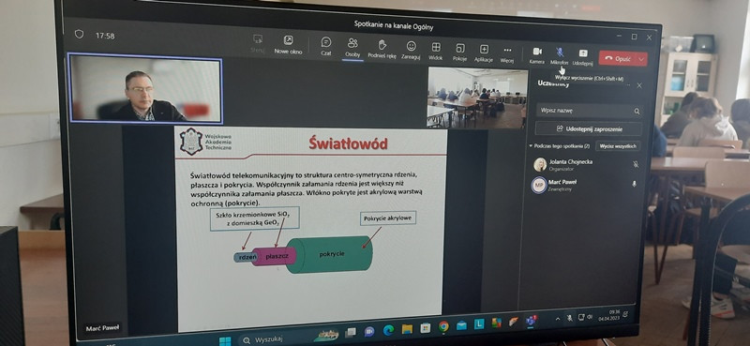Click the Wycisz wszystkich button

[x=618, y=146]
